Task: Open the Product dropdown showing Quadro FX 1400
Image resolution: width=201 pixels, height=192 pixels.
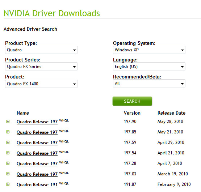Action: [x=41, y=84]
